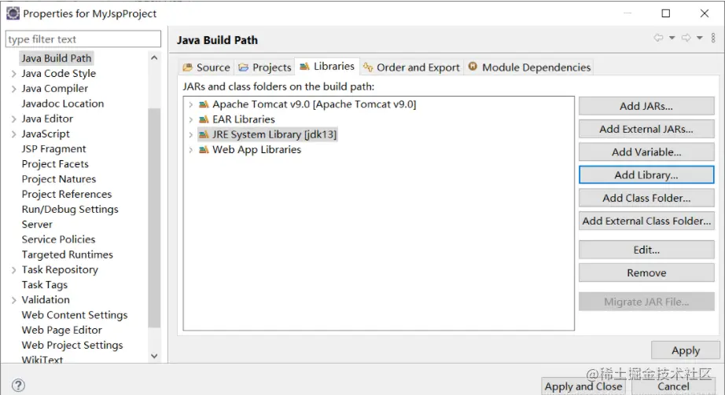725x395 pixels.
Task: Click the Add Library button
Action: 646,175
